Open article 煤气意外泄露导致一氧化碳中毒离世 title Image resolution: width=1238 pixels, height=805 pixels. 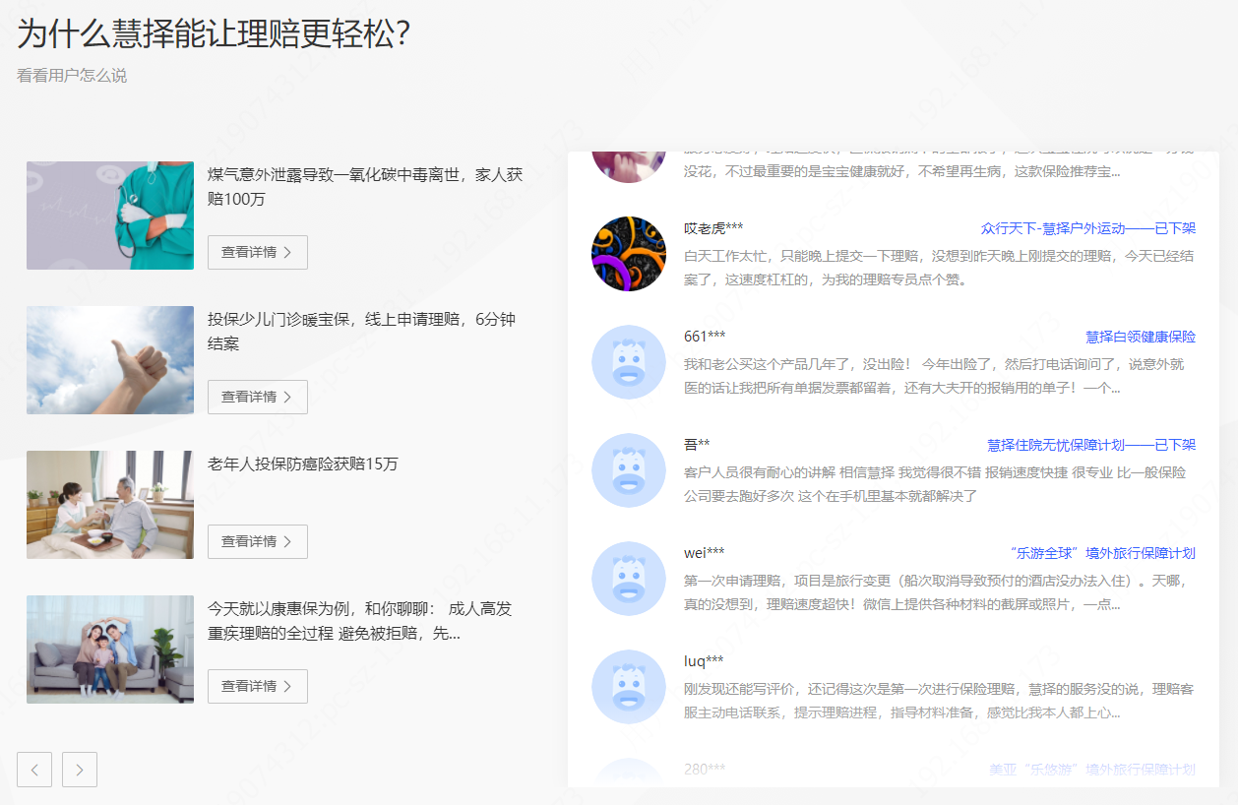365,187
